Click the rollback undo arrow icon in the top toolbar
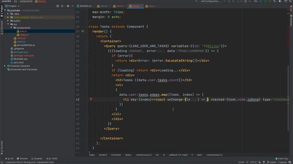This screenshot has width=293, height=164. click(274, 1)
